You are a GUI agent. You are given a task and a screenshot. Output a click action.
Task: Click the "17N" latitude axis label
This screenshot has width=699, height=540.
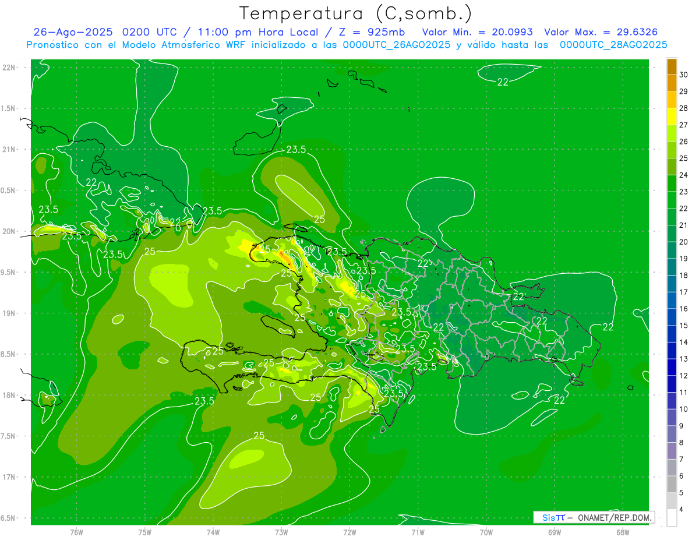click(10, 477)
